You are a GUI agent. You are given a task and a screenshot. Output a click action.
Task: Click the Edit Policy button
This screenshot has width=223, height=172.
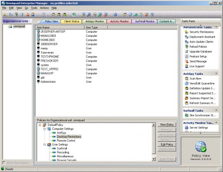click(167, 144)
